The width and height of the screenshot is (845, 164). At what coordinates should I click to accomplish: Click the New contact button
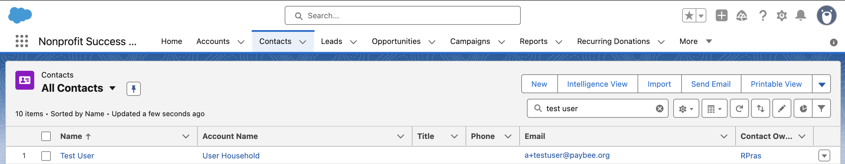(x=539, y=84)
